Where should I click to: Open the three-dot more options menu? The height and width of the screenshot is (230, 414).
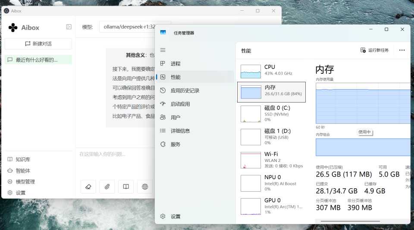click(x=402, y=50)
